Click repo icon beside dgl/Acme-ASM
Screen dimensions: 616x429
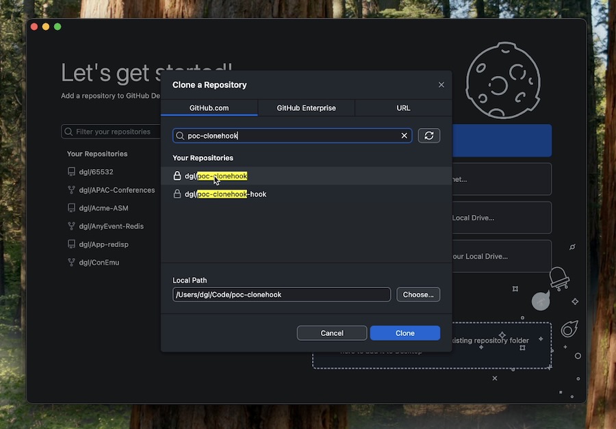pos(71,208)
